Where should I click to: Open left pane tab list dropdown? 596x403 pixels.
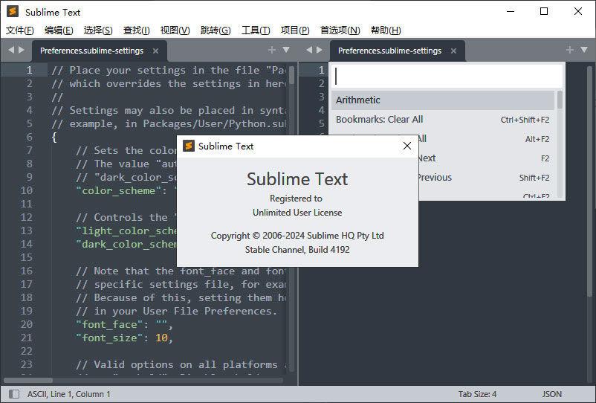tap(286, 50)
